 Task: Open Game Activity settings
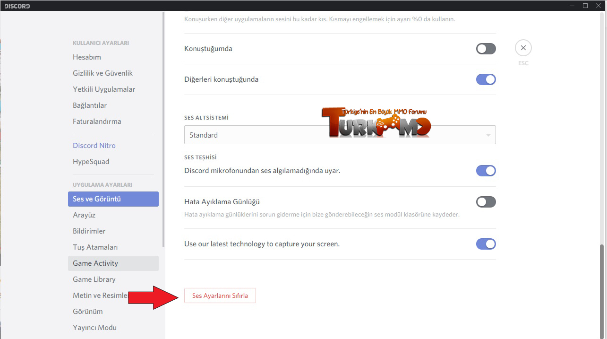click(113, 263)
